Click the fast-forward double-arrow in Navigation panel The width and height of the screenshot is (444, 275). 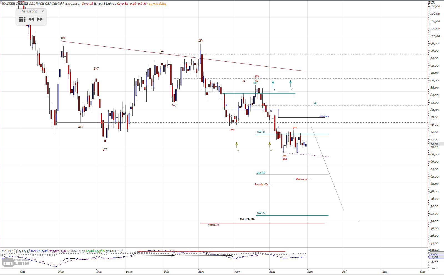pyautogui.click(x=40, y=19)
